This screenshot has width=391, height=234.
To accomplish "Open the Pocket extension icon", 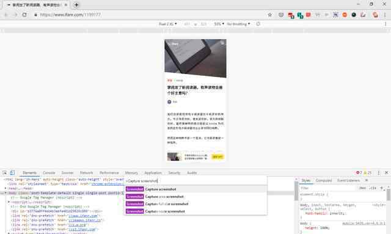I will pos(281,15).
